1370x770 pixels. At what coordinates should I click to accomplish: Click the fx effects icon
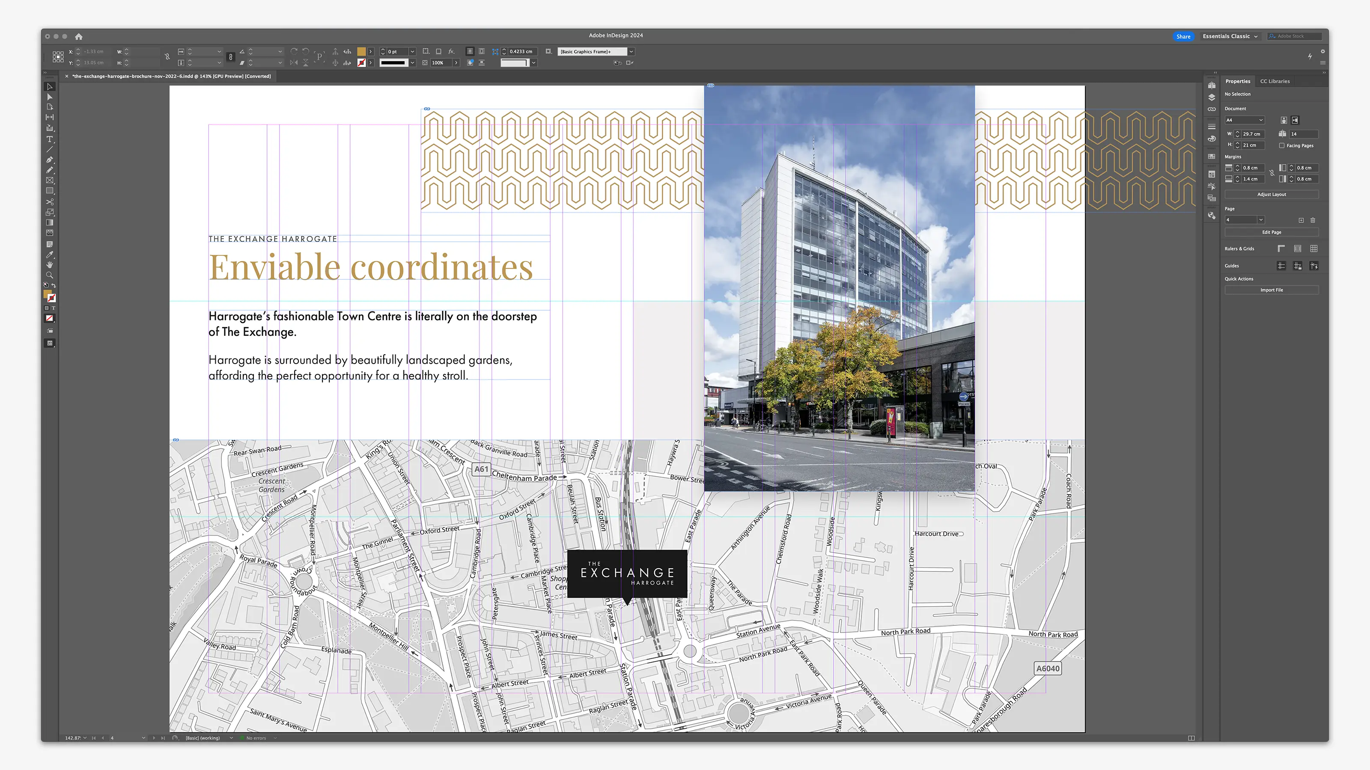(x=451, y=51)
